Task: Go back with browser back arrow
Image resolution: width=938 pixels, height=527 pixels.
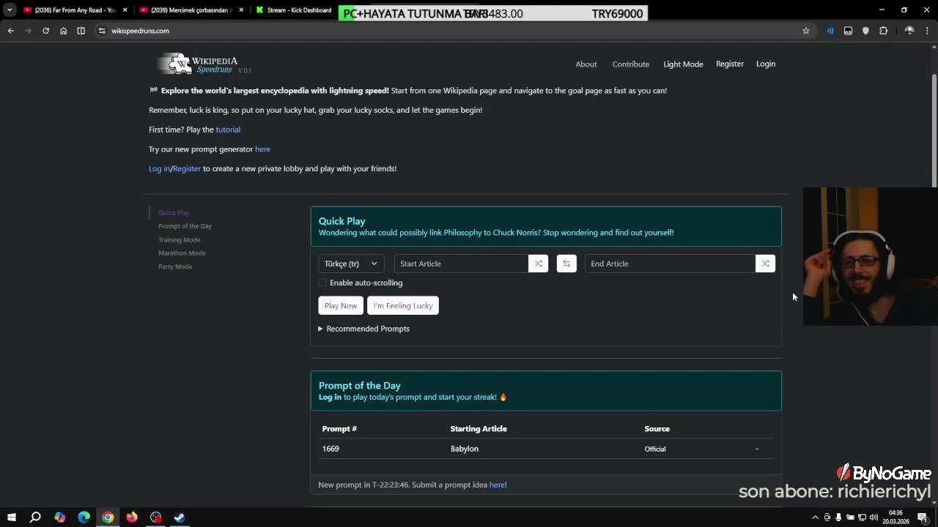Action: (x=10, y=31)
